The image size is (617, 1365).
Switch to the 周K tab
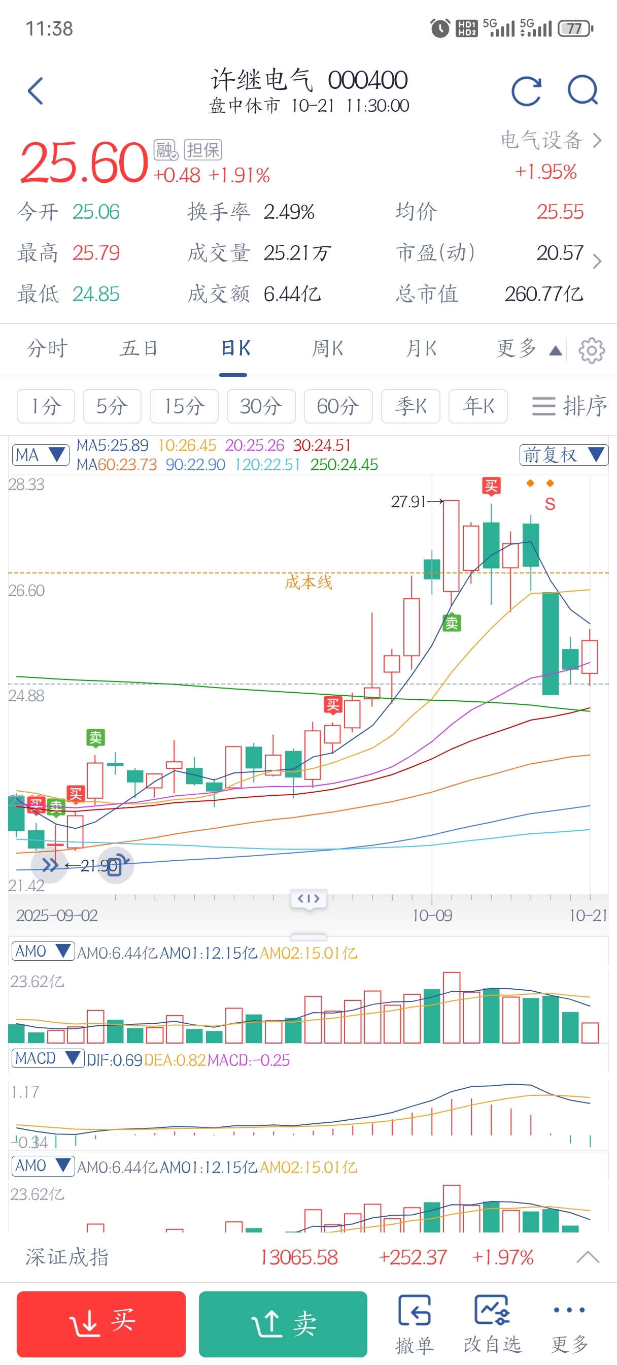[327, 349]
